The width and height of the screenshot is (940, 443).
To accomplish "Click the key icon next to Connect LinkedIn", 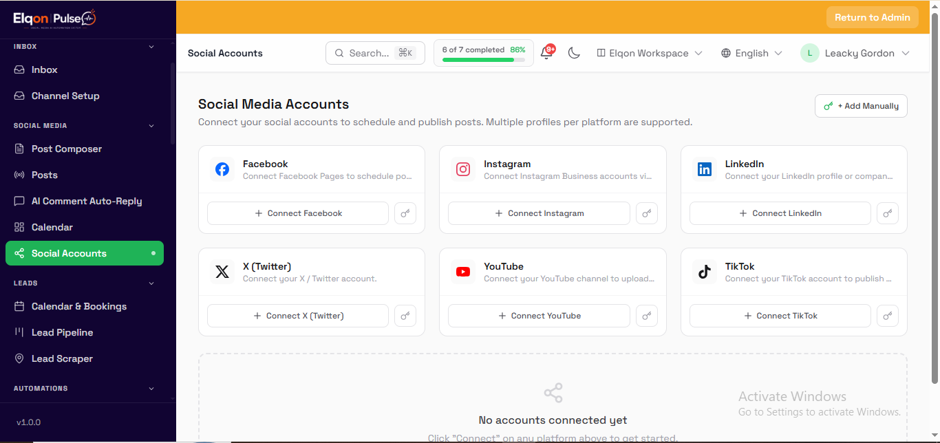I will (x=888, y=213).
